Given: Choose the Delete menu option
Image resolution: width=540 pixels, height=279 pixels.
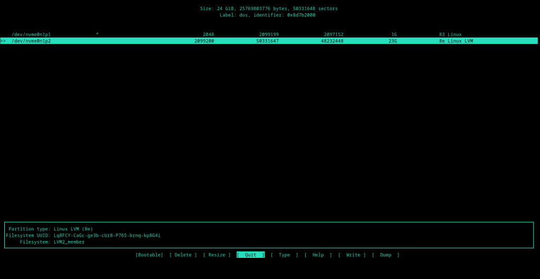Looking at the screenshot, I should tap(183, 255).
